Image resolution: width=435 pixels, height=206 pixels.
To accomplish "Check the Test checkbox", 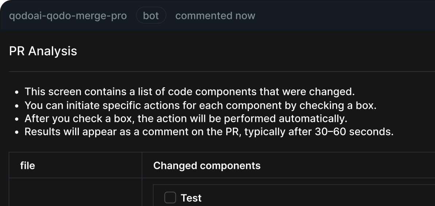I will point(170,198).
